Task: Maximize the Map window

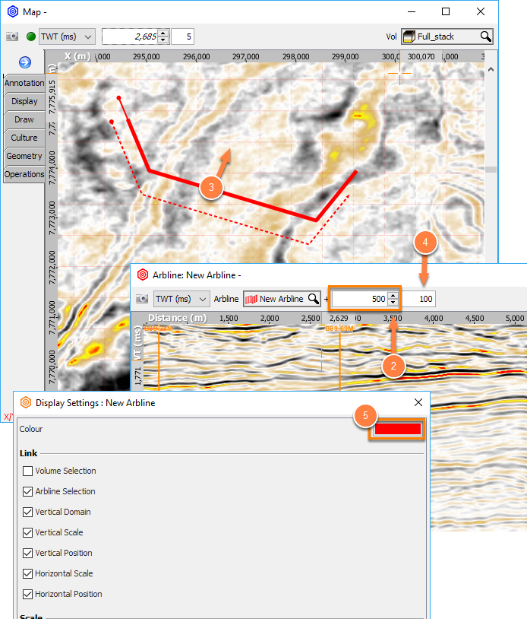Action: point(446,12)
